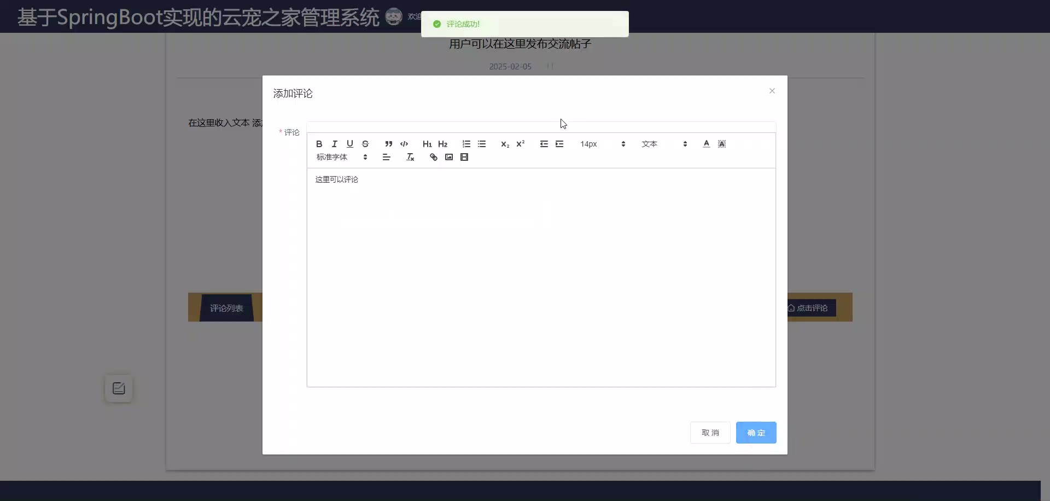
Task: Apply strikethrough formatting in the editor
Action: (365, 144)
